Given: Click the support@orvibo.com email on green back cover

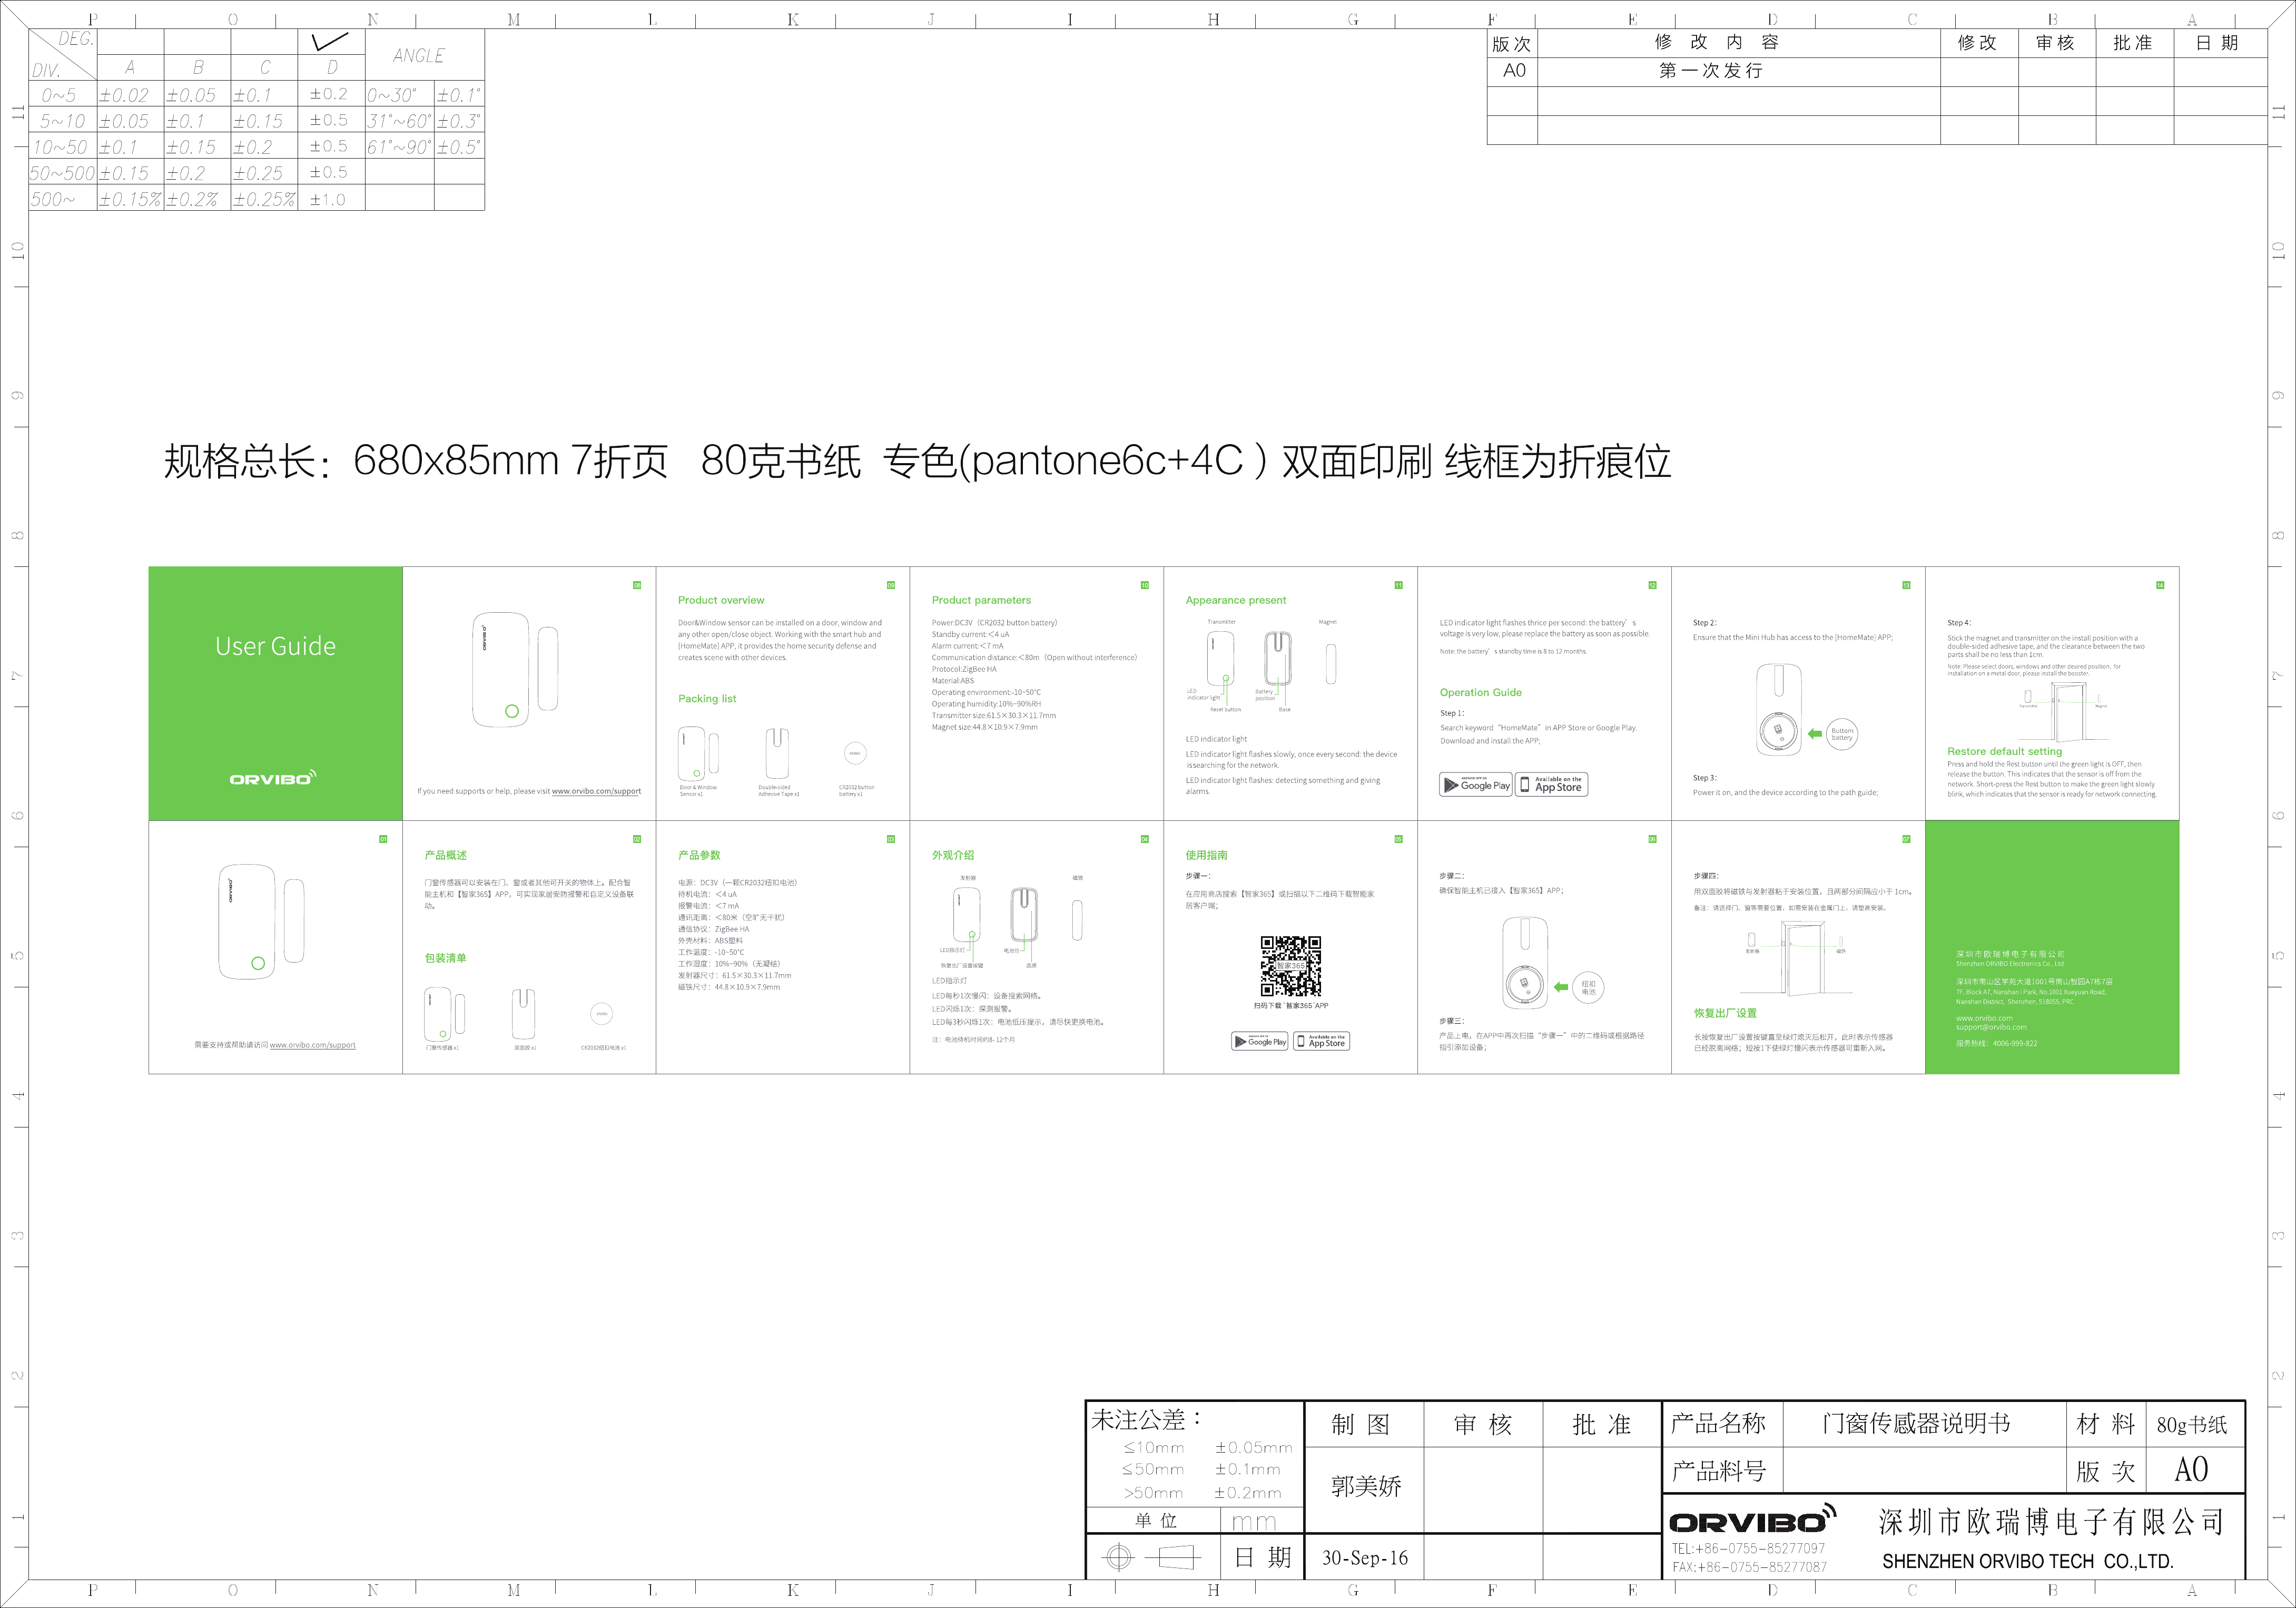Looking at the screenshot, I should point(1991,1027).
